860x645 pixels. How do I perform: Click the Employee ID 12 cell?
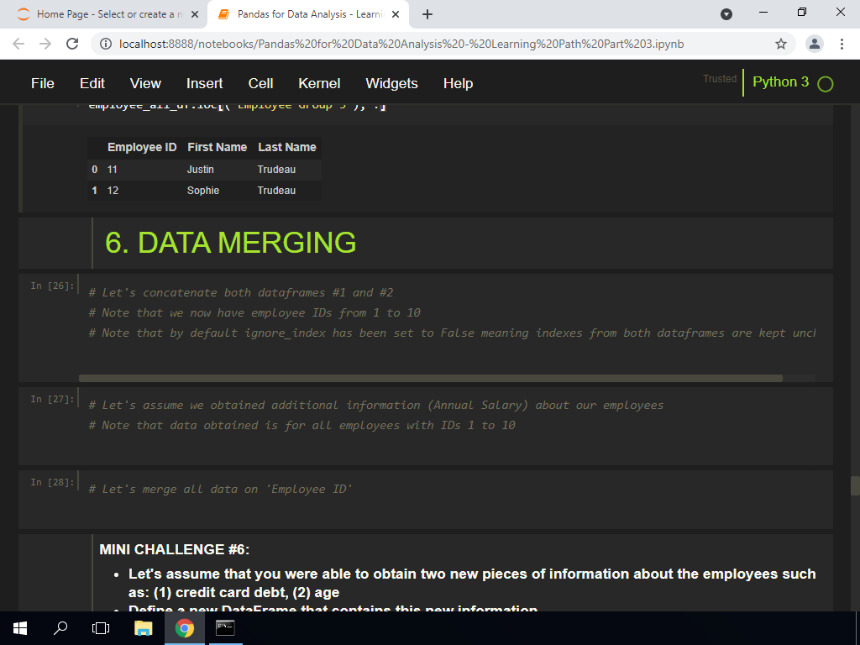113,191
